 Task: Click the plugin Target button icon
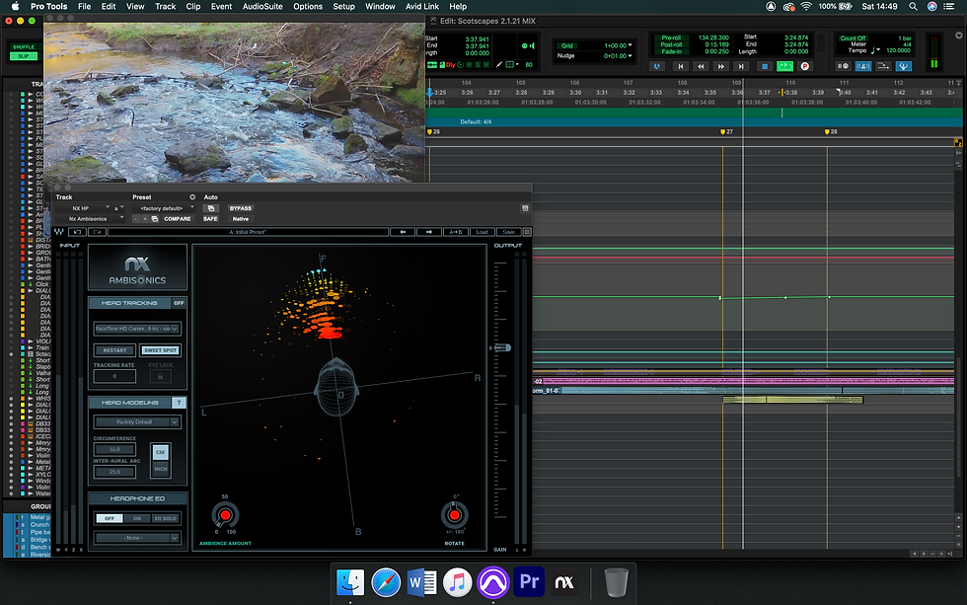(525, 208)
